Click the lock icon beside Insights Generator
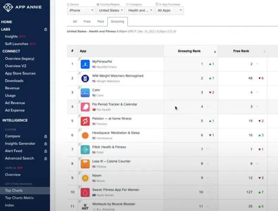 click(45, 143)
